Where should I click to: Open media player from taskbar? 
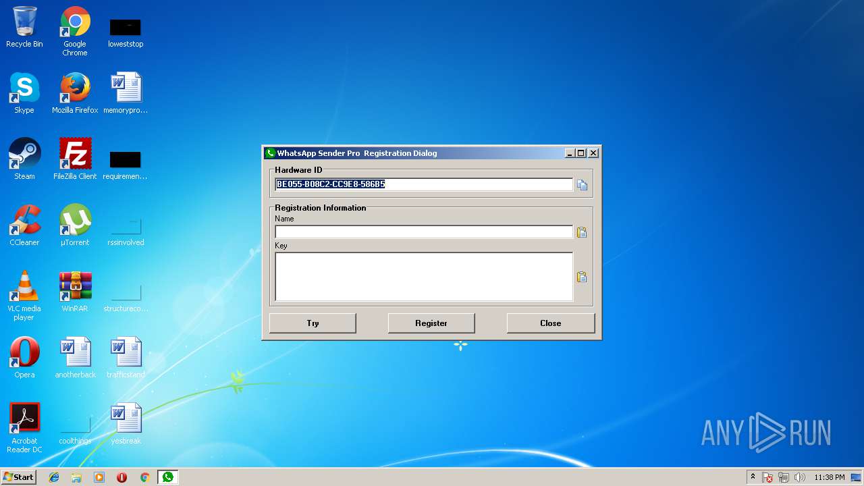click(x=99, y=477)
